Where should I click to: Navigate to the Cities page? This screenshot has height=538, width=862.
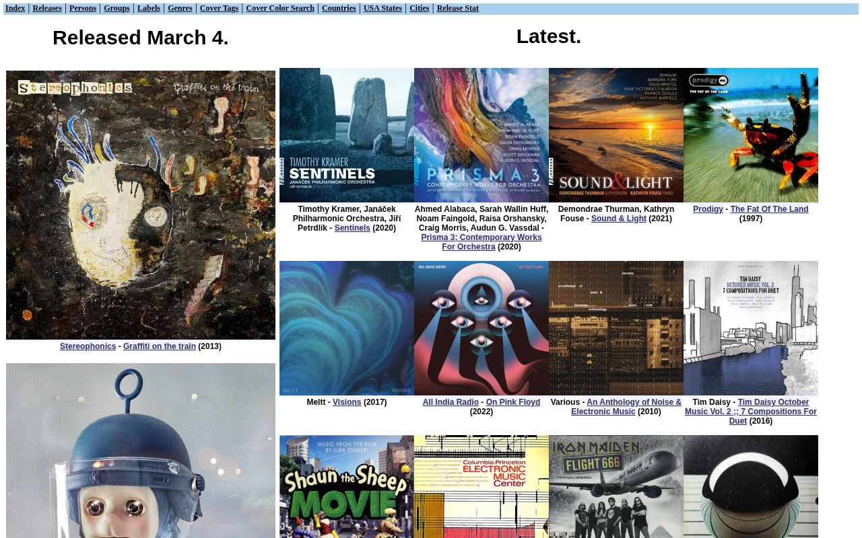pos(419,8)
